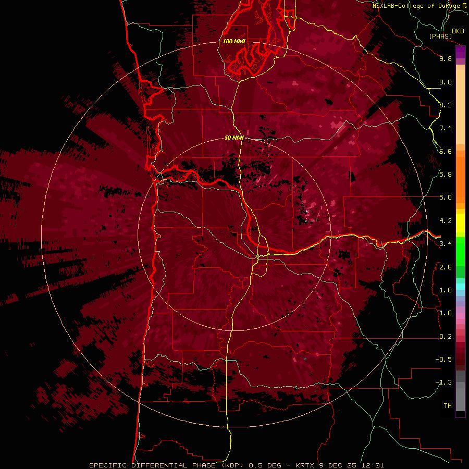Click the 5.8 scale value
The image size is (469, 469).
[x=446, y=175]
